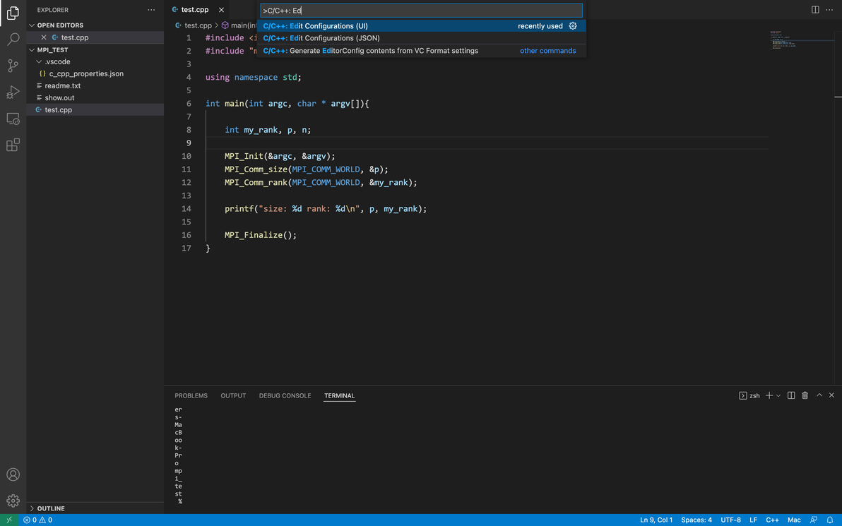
Task: Open notifications bell in status bar
Action: (830, 520)
